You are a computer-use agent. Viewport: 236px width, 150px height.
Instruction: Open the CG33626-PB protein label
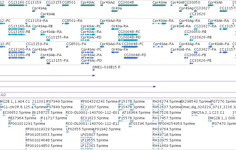coord(201,61)
